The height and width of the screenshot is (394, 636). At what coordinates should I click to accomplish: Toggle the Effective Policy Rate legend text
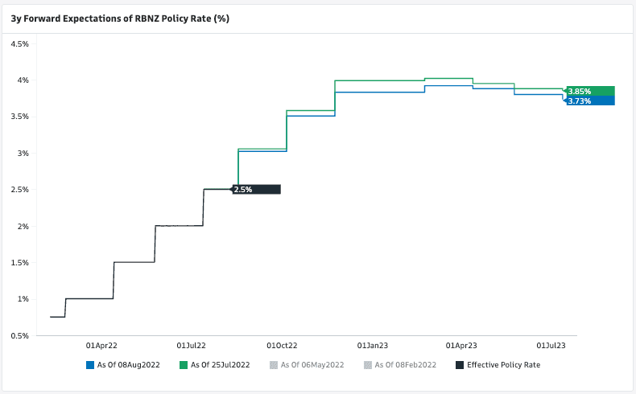coord(503,365)
